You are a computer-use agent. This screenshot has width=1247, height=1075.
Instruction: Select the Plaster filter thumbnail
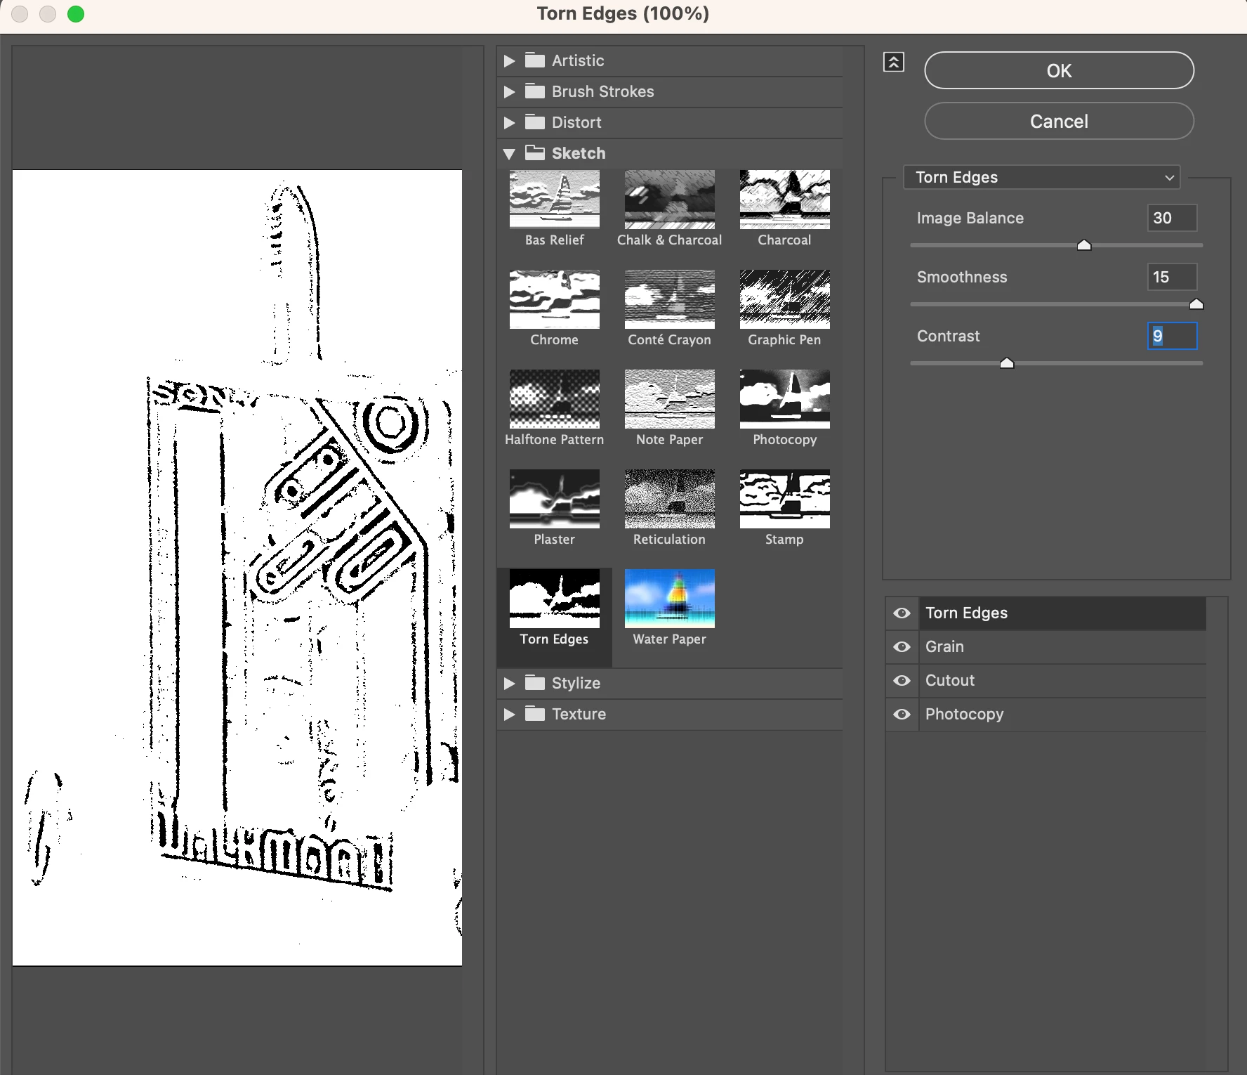point(555,499)
